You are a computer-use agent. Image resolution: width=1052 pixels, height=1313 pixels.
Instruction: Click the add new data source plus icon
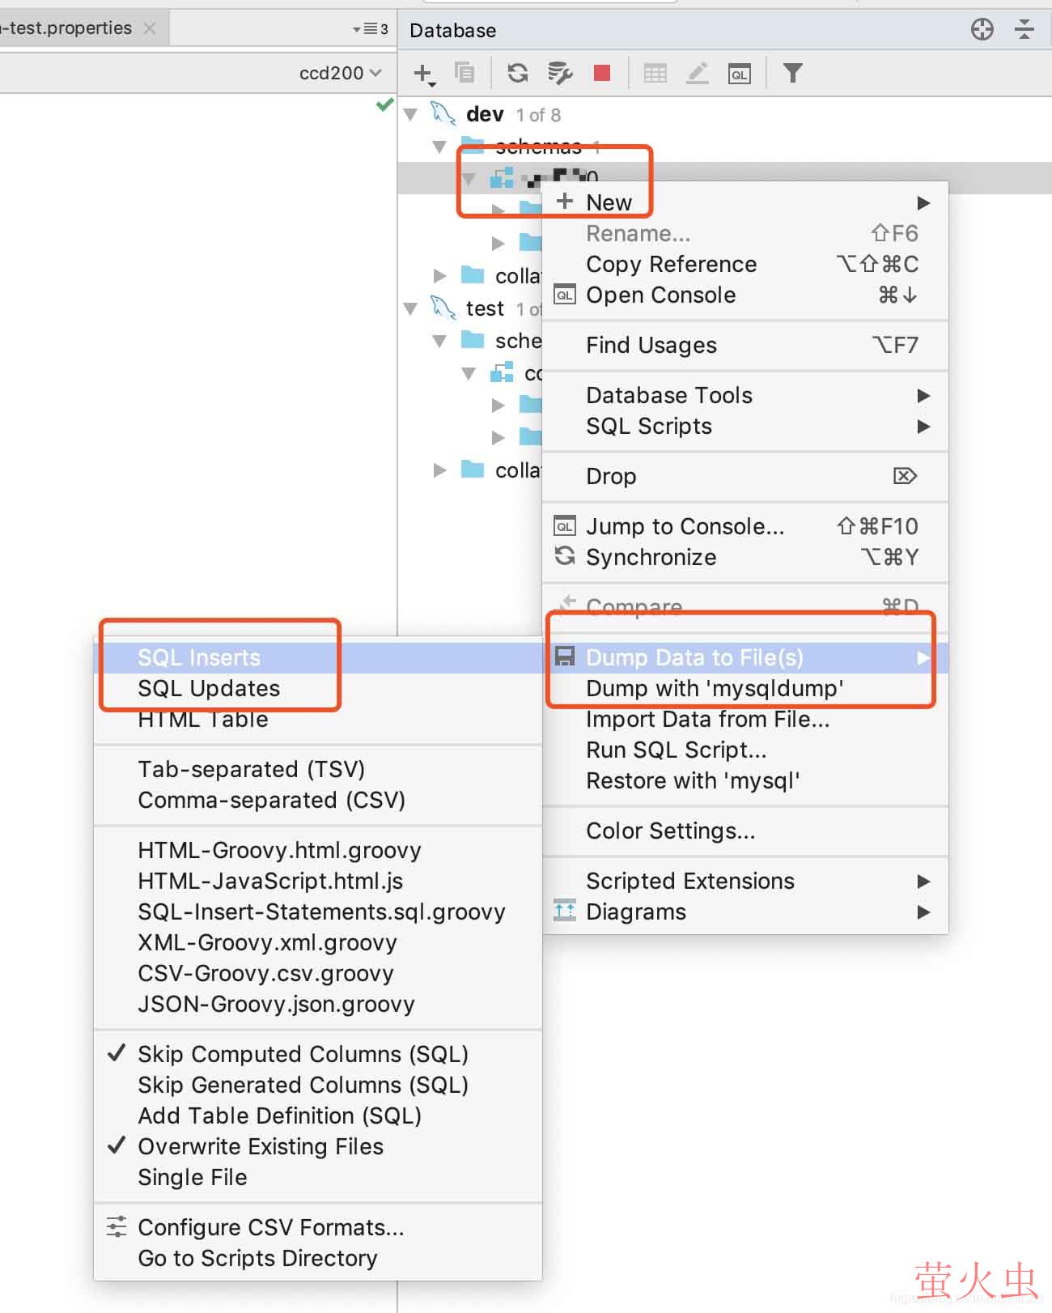(x=423, y=74)
